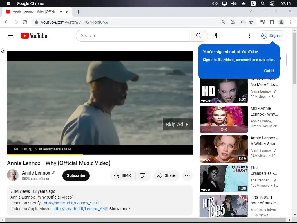Open The Cranberries video title
Viewport: 297px width, 223px height.
(x=264, y=170)
